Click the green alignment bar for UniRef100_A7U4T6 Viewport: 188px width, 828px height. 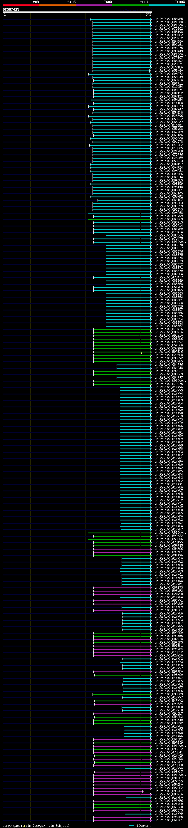(x=122, y=329)
